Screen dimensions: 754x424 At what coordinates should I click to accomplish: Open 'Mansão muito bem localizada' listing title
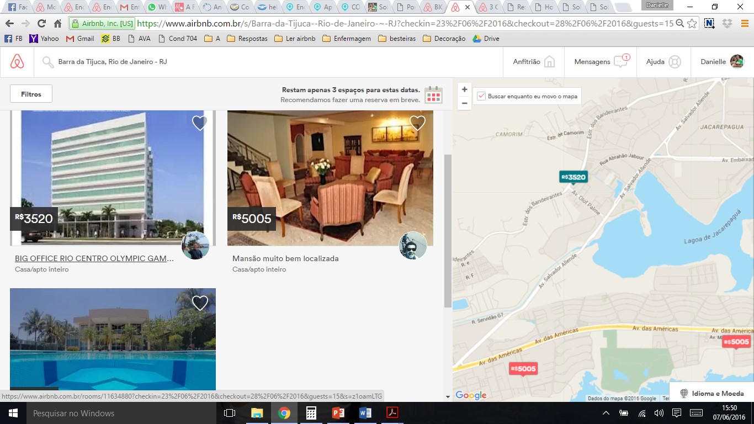pyautogui.click(x=285, y=258)
